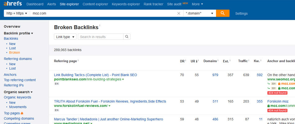Open Rank tracker
Viewport: 295px width, 124px height.
tap(153, 4)
